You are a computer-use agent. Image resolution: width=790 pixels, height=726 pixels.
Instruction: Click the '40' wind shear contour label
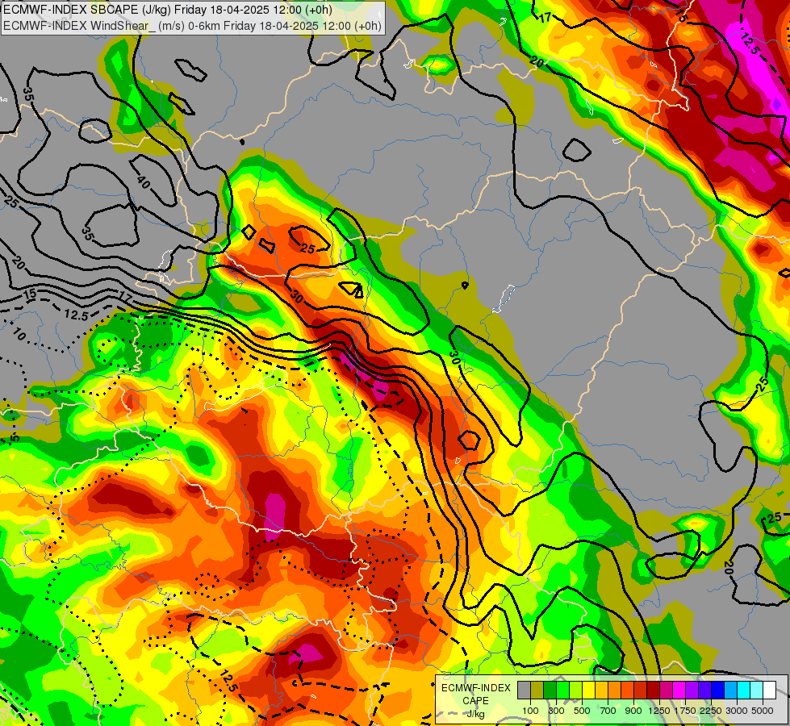tap(144, 182)
